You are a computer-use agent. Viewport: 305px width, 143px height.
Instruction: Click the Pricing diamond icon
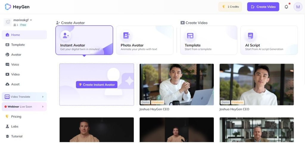pos(7,116)
